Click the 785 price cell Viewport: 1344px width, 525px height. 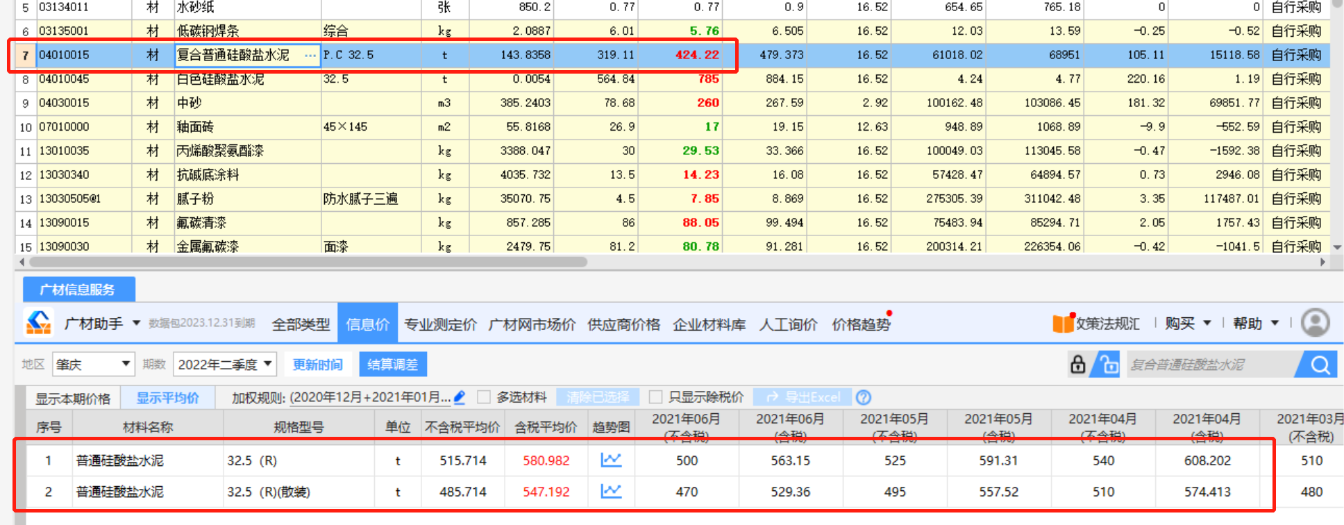(680, 79)
